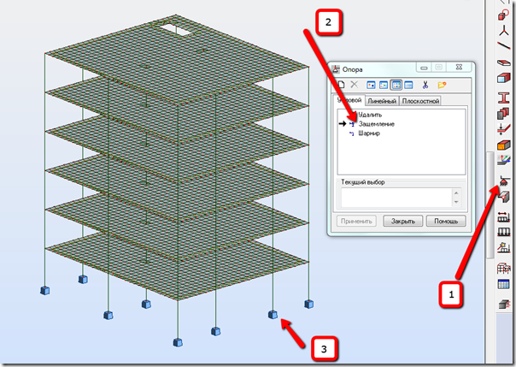
Task: Click the bottom gray cube with lines icon
Action: pyautogui.click(x=503, y=305)
